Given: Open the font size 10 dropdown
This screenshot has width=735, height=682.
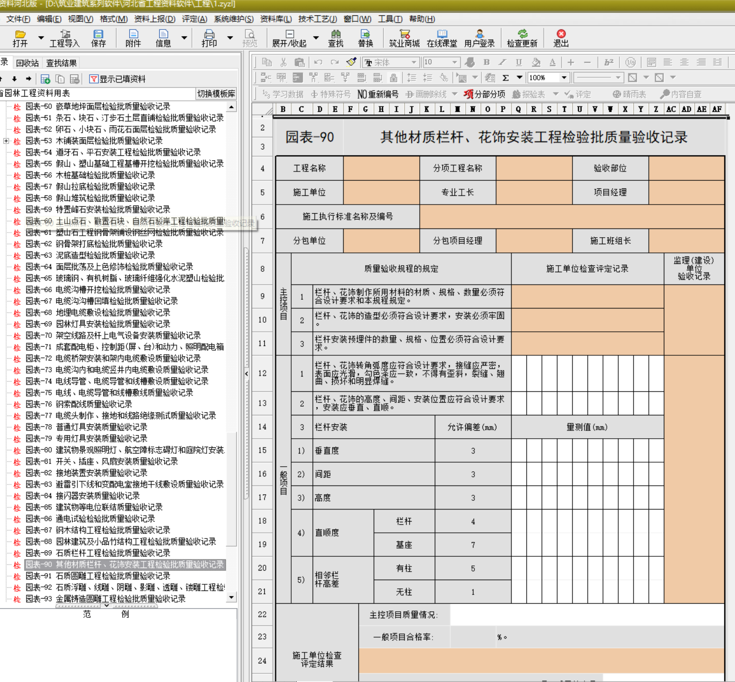Looking at the screenshot, I should pyautogui.click(x=454, y=62).
